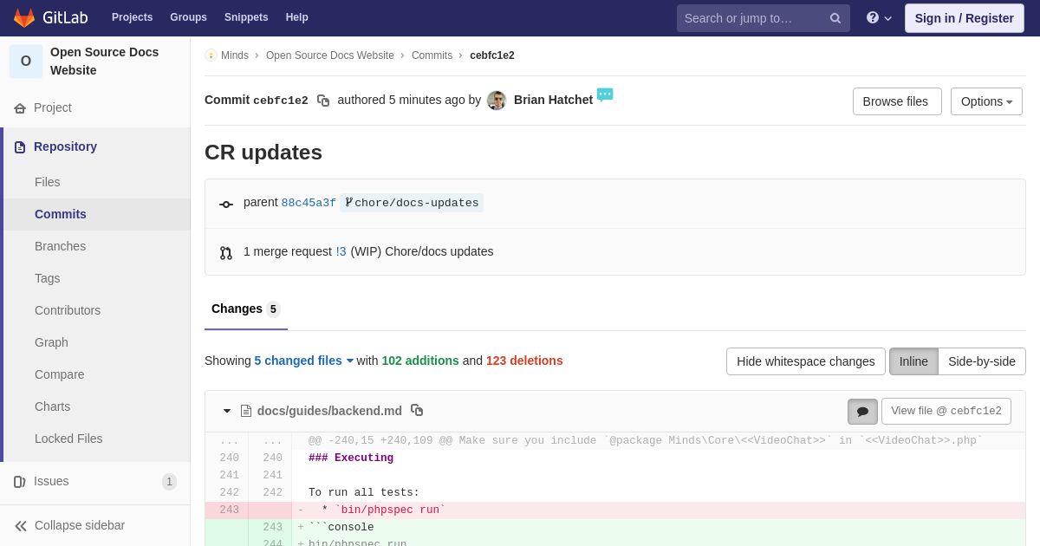Click the commit parent node icon

[x=226, y=205]
